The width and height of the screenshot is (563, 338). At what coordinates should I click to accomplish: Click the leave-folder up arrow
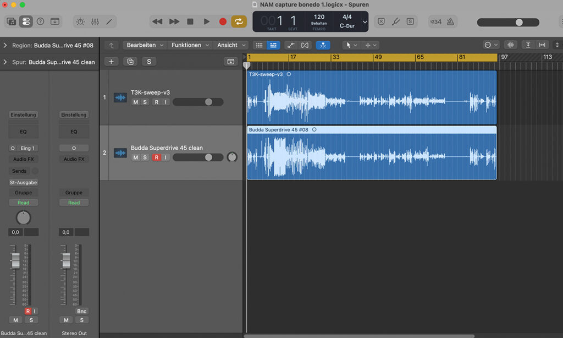111,45
